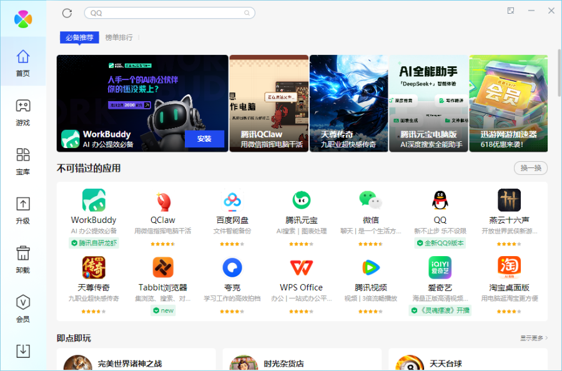Screen dimensions: 562x371
Task: Open the 游戏 games sidebar section
Action: pyautogui.click(x=23, y=112)
